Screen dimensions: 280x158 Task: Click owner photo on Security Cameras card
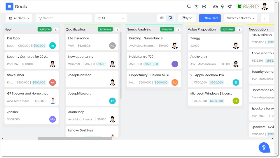point(52,64)
